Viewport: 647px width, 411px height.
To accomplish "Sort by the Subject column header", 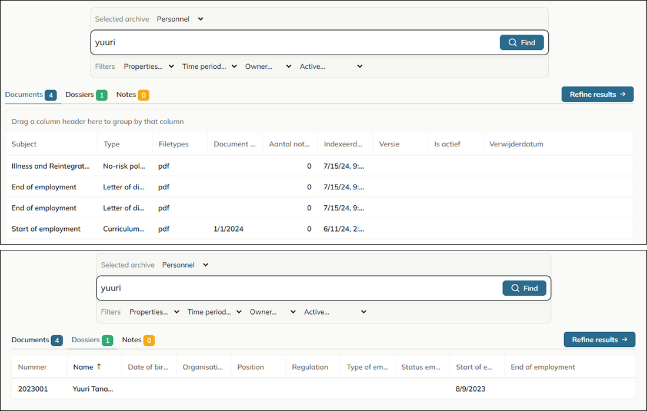I will 24,144.
